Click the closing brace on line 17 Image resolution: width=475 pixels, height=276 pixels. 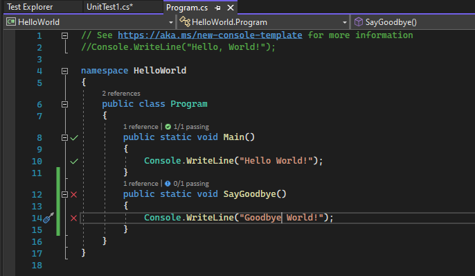click(x=84, y=253)
